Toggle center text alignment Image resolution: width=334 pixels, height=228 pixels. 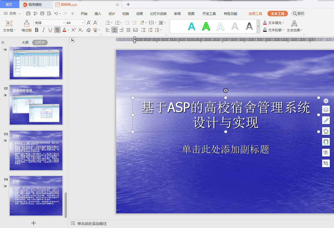pos(115,30)
